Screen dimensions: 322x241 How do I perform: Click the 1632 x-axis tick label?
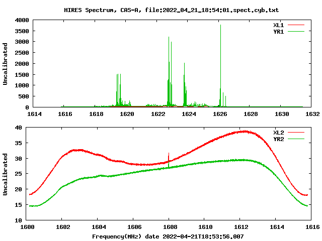tap(312, 114)
